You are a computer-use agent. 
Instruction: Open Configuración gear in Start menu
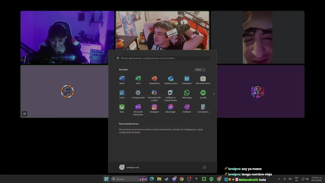(x=138, y=94)
